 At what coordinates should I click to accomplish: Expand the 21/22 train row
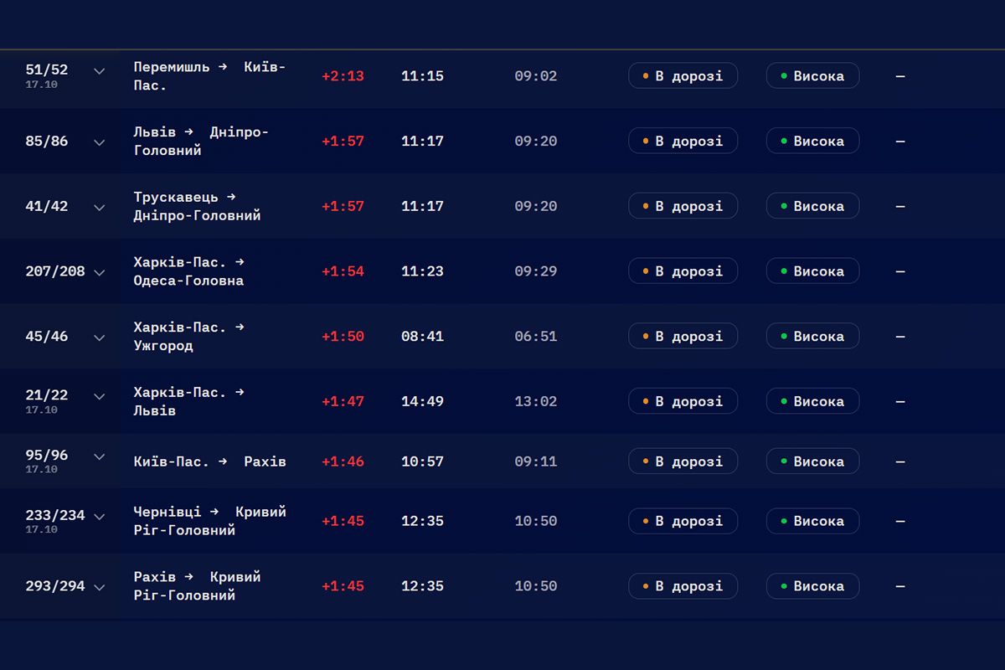[x=99, y=396]
